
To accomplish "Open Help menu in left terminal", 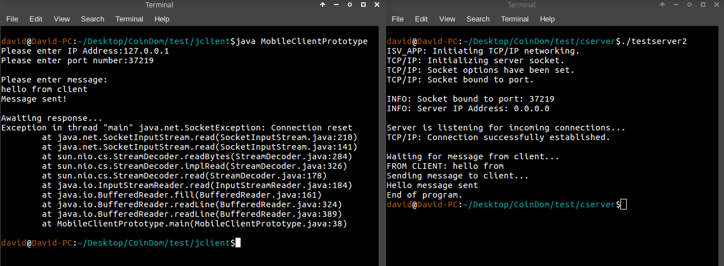I will tap(162, 19).
